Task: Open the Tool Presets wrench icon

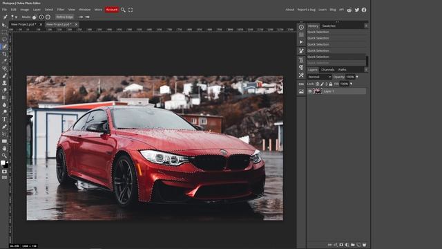Action: click(x=301, y=75)
